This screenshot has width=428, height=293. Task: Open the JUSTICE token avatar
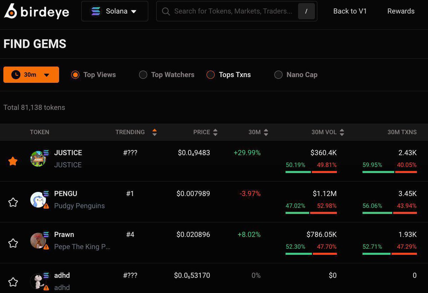pyautogui.click(x=38, y=159)
